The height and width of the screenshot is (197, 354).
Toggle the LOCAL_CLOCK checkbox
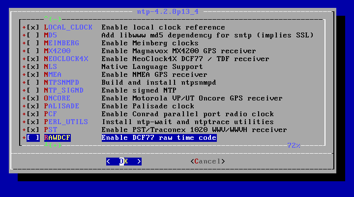(x=33, y=28)
